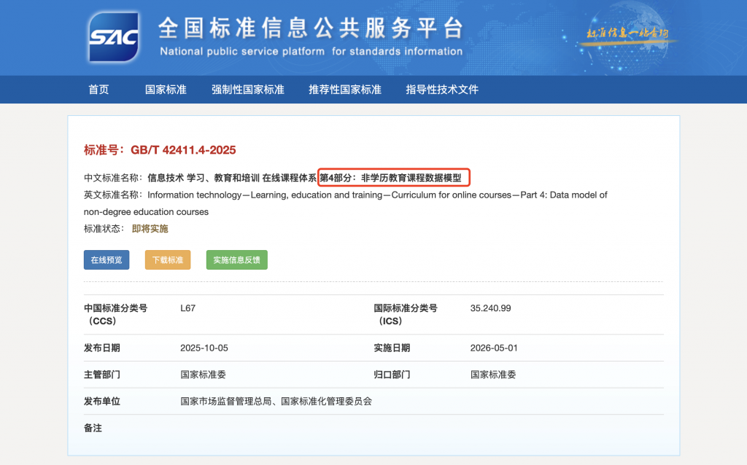Click the 全国标准信息公共服务平台 site title

[x=310, y=29]
